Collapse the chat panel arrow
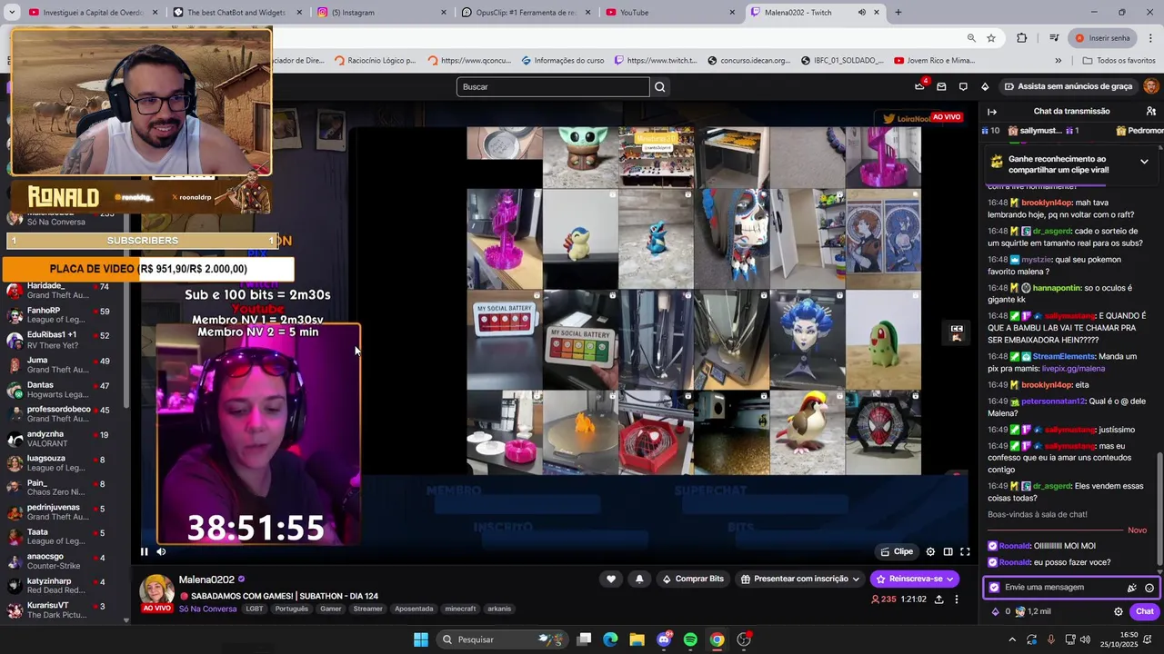Viewport: 1164px width, 654px height. 992,112
